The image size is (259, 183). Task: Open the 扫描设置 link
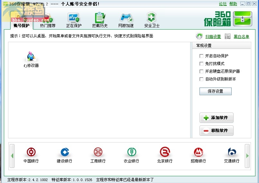(213, 36)
